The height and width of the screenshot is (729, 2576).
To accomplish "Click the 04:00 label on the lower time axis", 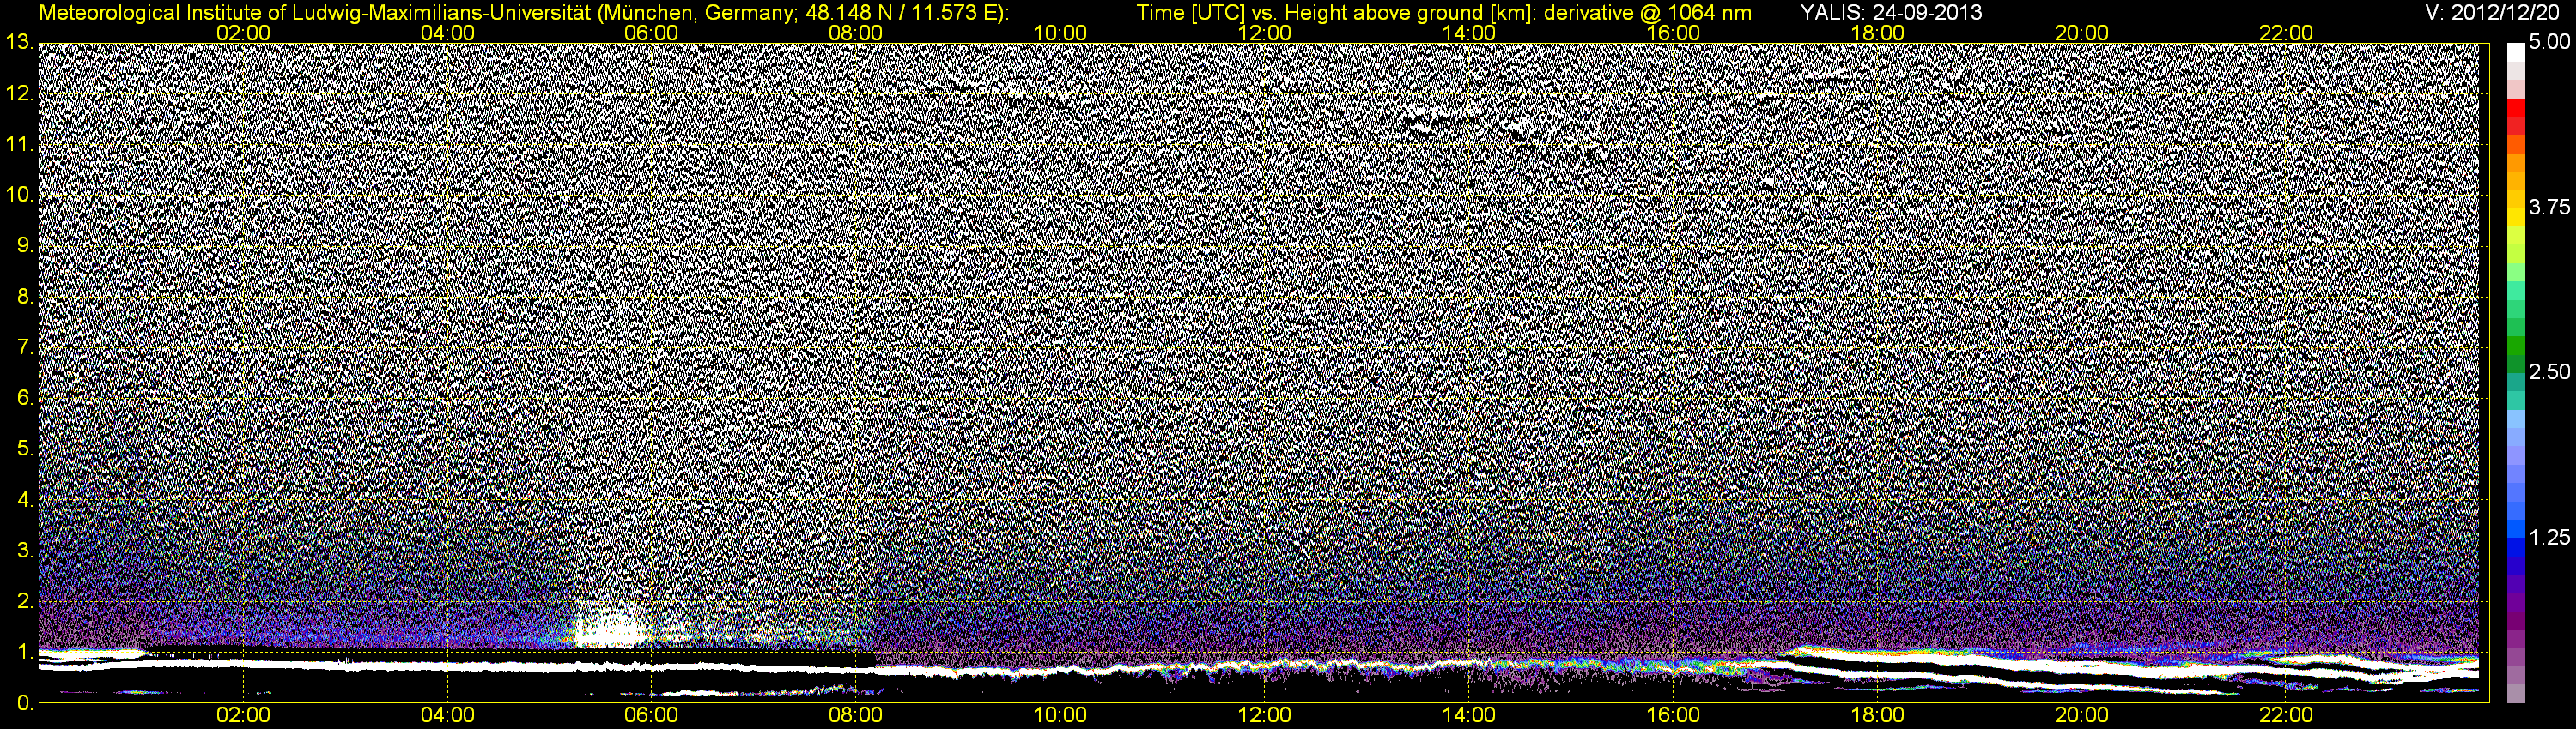I will pos(447,716).
